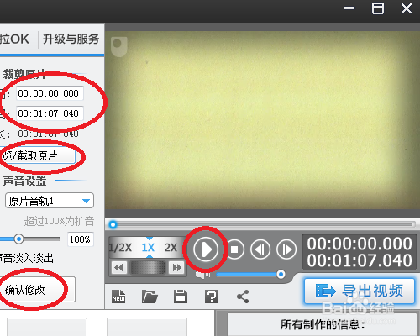Click the current time display 00:00:00.000
Screen dimensions: 420x336
(x=360, y=244)
